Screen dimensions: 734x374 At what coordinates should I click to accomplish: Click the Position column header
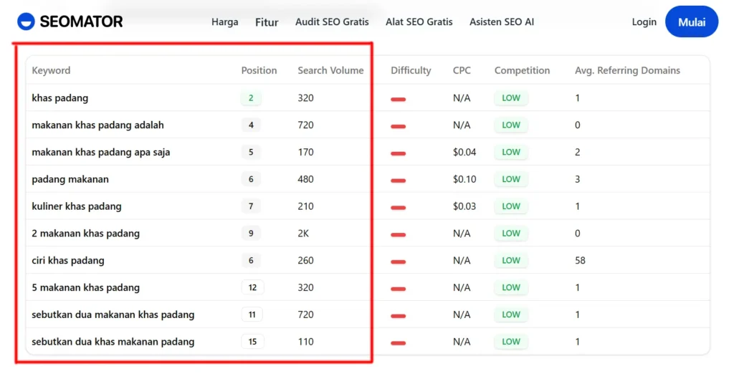tap(259, 70)
